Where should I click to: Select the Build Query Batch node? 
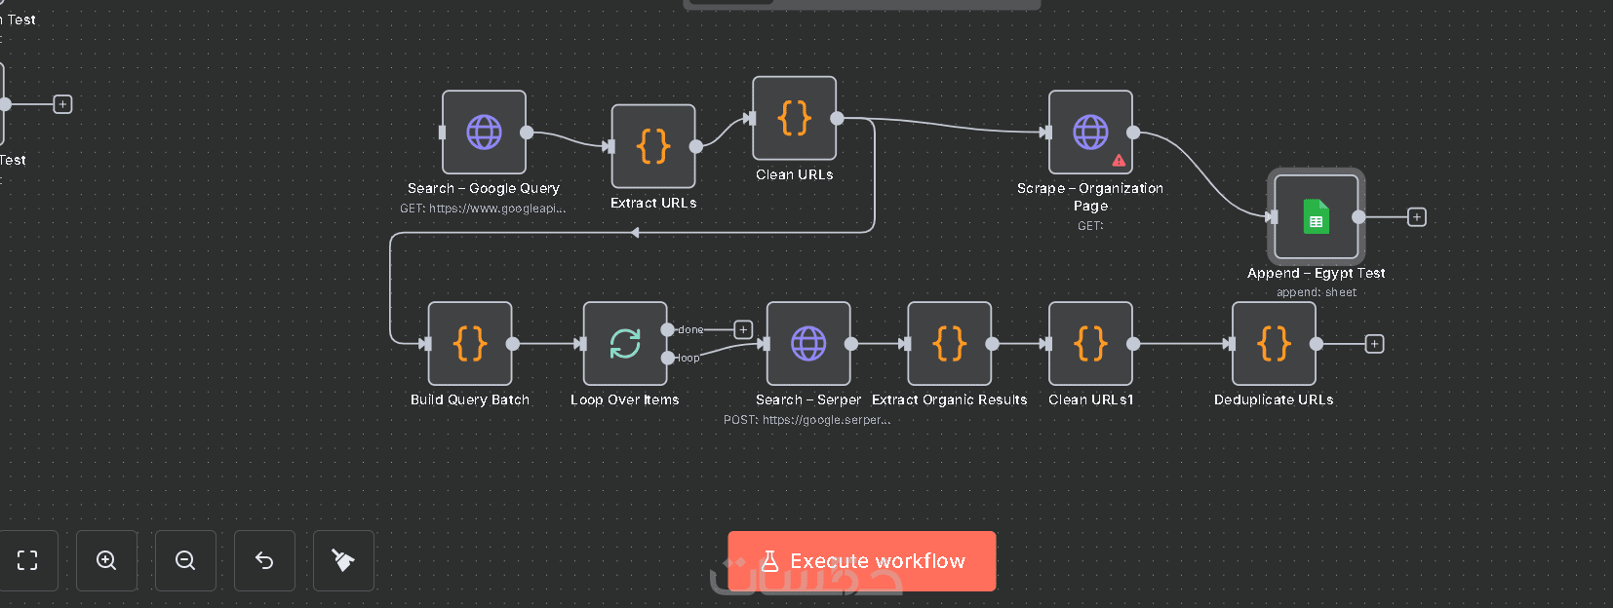point(470,344)
